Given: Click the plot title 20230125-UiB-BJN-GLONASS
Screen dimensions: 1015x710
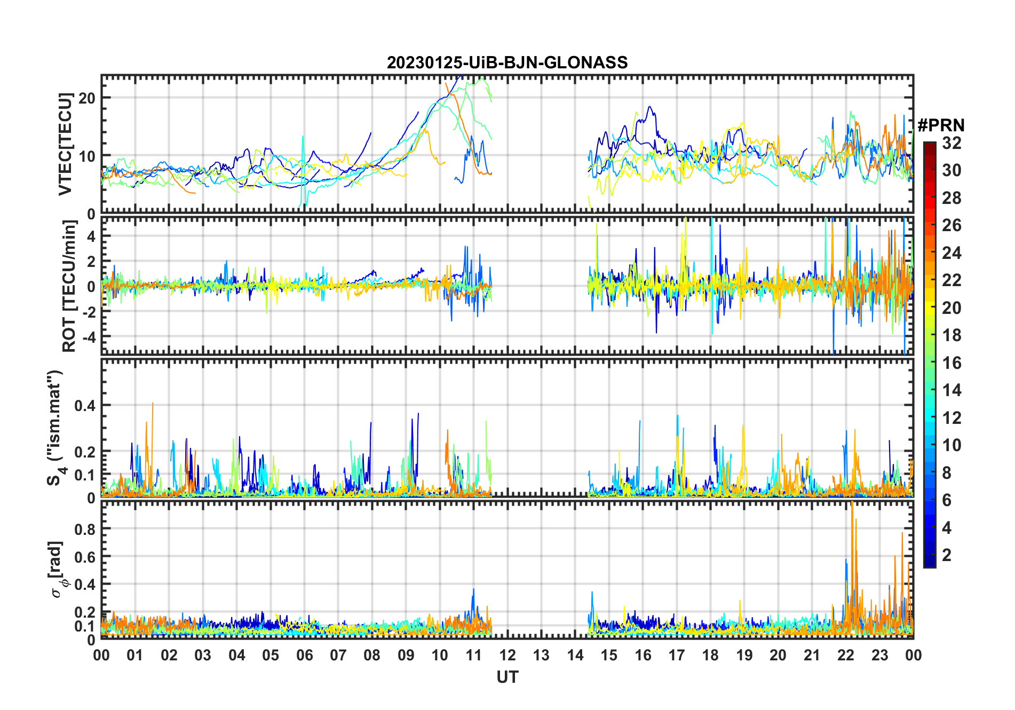Looking at the screenshot, I should click(507, 63).
